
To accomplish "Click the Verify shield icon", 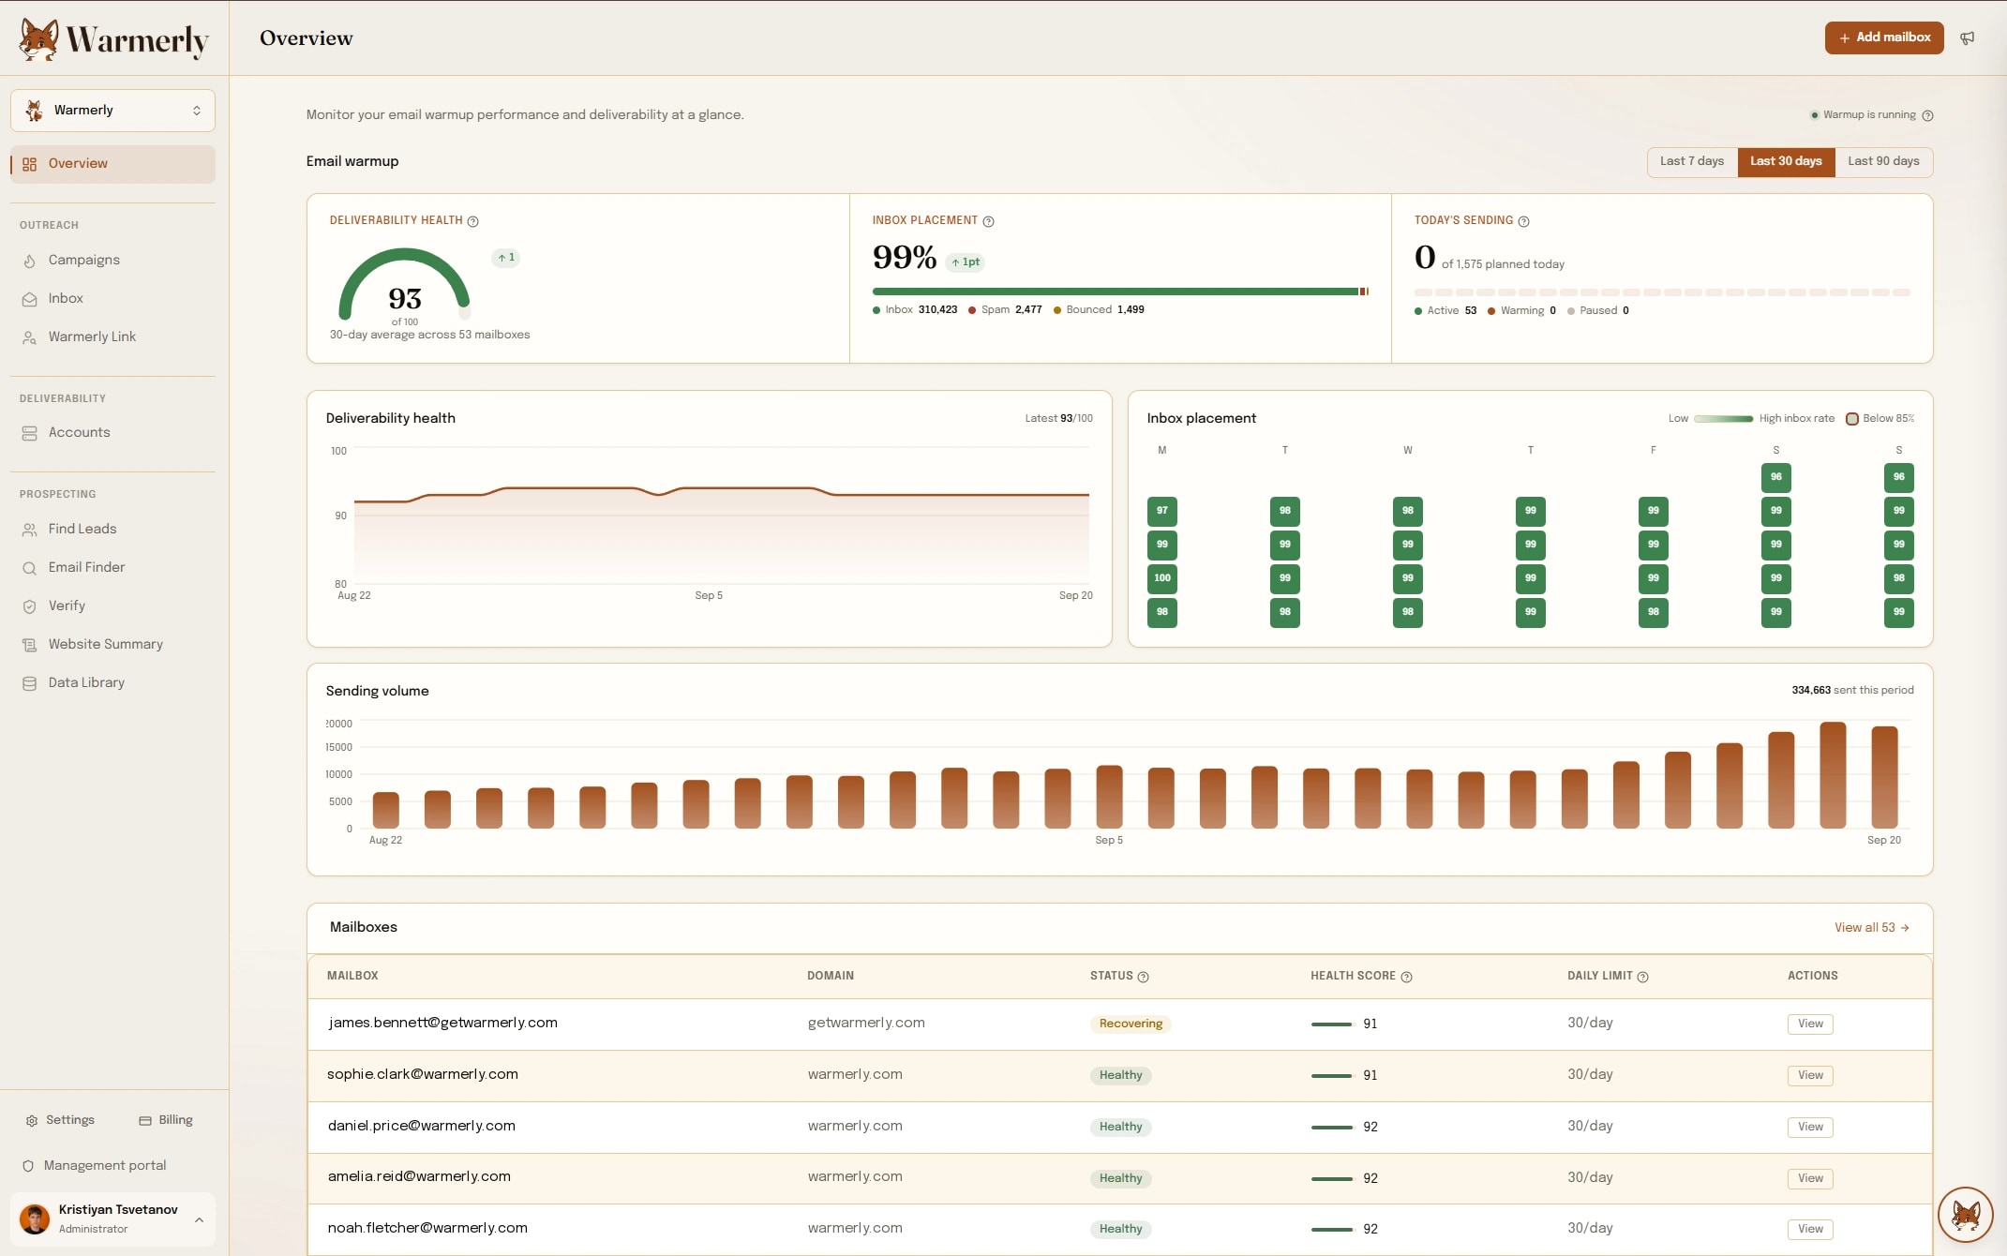I will [x=30, y=606].
